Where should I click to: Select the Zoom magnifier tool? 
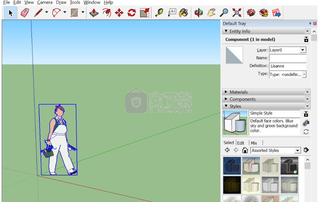224,13
